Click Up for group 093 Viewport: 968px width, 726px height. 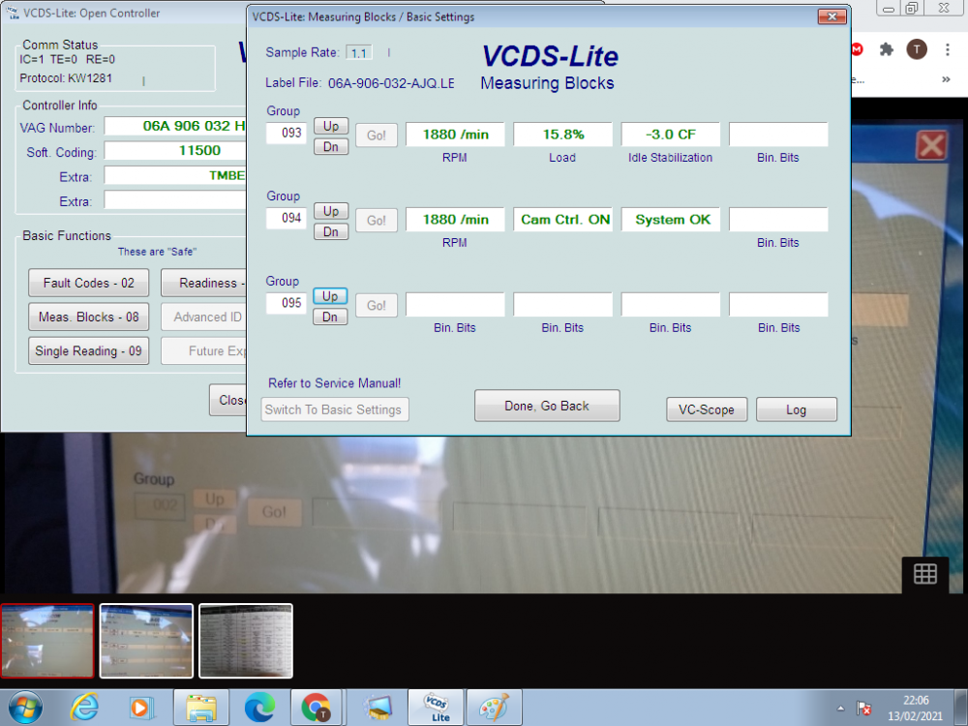[x=331, y=126]
